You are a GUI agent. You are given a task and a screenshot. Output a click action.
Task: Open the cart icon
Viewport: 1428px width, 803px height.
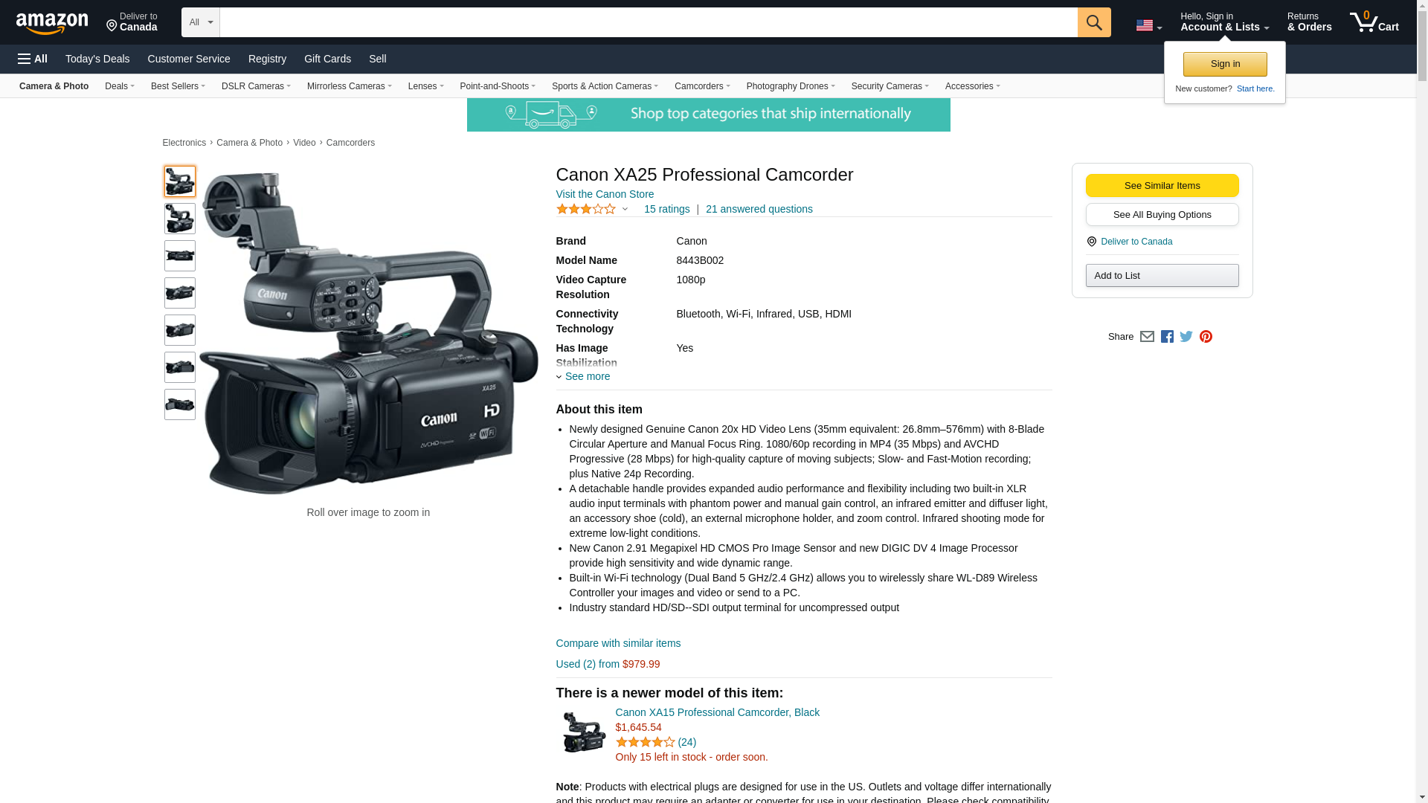coord(1374,22)
